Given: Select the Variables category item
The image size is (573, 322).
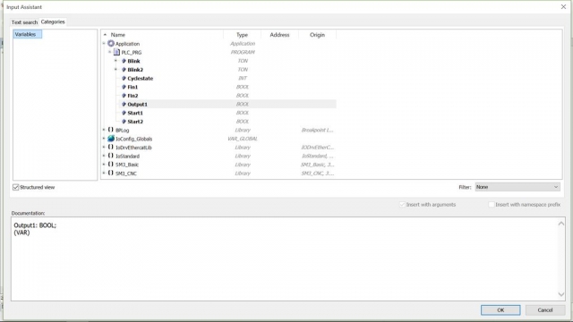Looking at the screenshot, I should click(x=28, y=34).
